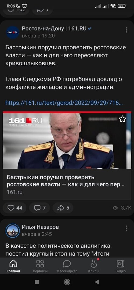134x290 pixels.
Task: Switch to Видео tab
Action: 121,266
